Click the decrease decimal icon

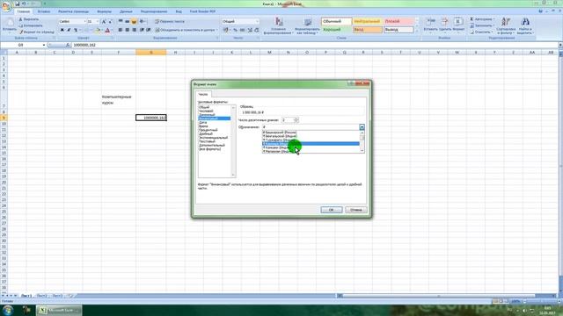point(256,30)
